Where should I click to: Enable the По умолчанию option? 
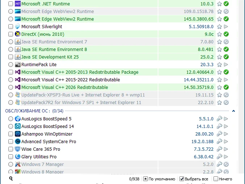145,179
